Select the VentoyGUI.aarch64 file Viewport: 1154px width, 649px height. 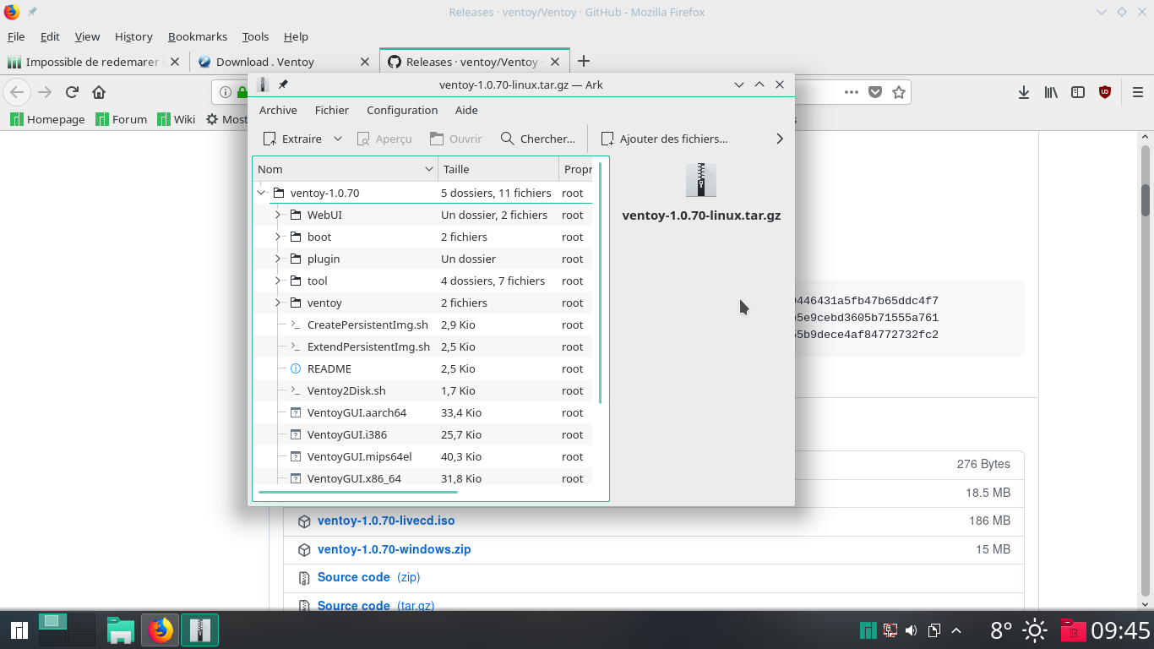(357, 412)
